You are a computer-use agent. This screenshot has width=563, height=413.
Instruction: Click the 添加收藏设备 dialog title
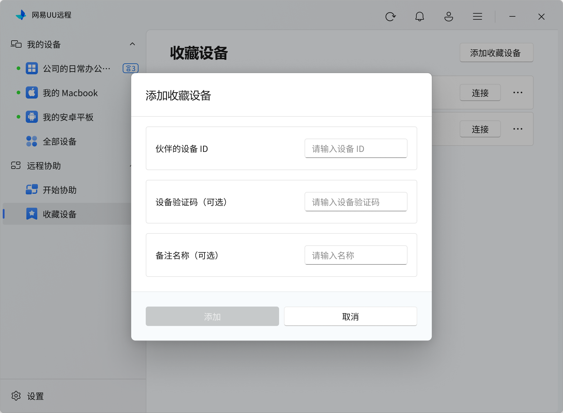point(178,95)
